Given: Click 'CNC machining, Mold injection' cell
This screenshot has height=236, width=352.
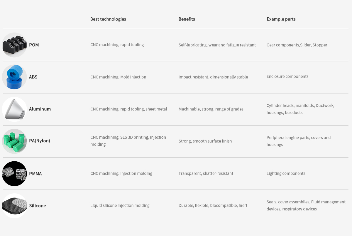Looking at the screenshot, I should [x=118, y=77].
